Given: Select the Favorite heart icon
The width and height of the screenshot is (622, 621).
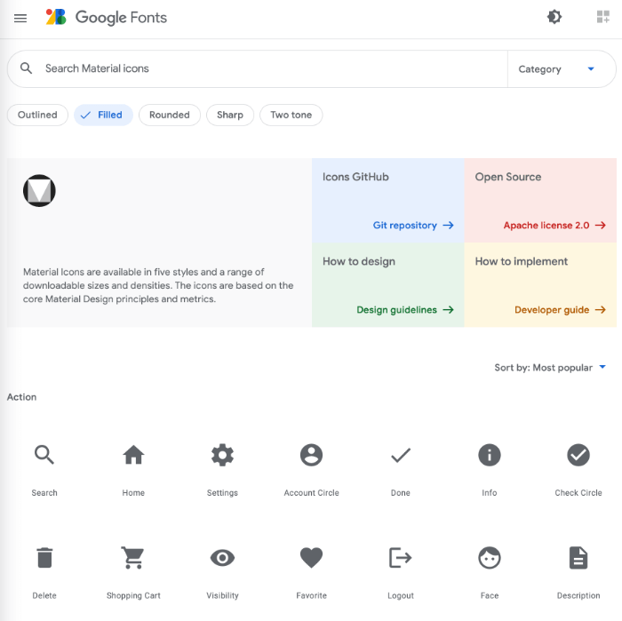Looking at the screenshot, I should coord(311,558).
